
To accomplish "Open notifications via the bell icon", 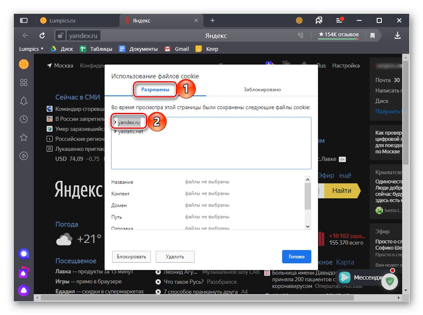I will [24, 101].
